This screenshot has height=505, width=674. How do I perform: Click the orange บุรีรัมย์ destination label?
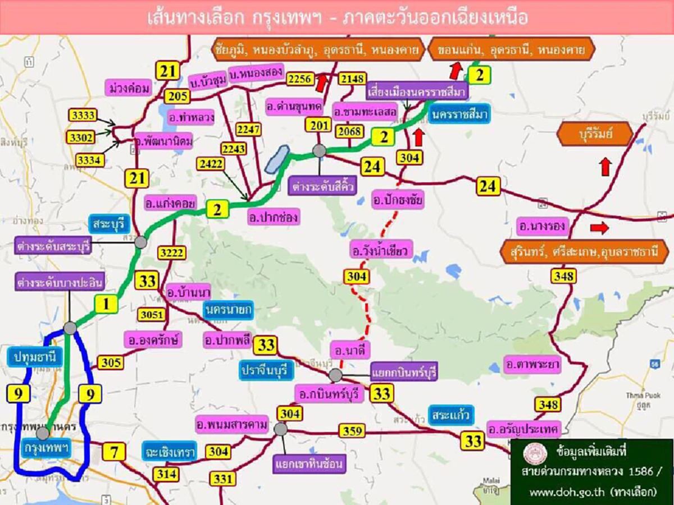click(595, 135)
